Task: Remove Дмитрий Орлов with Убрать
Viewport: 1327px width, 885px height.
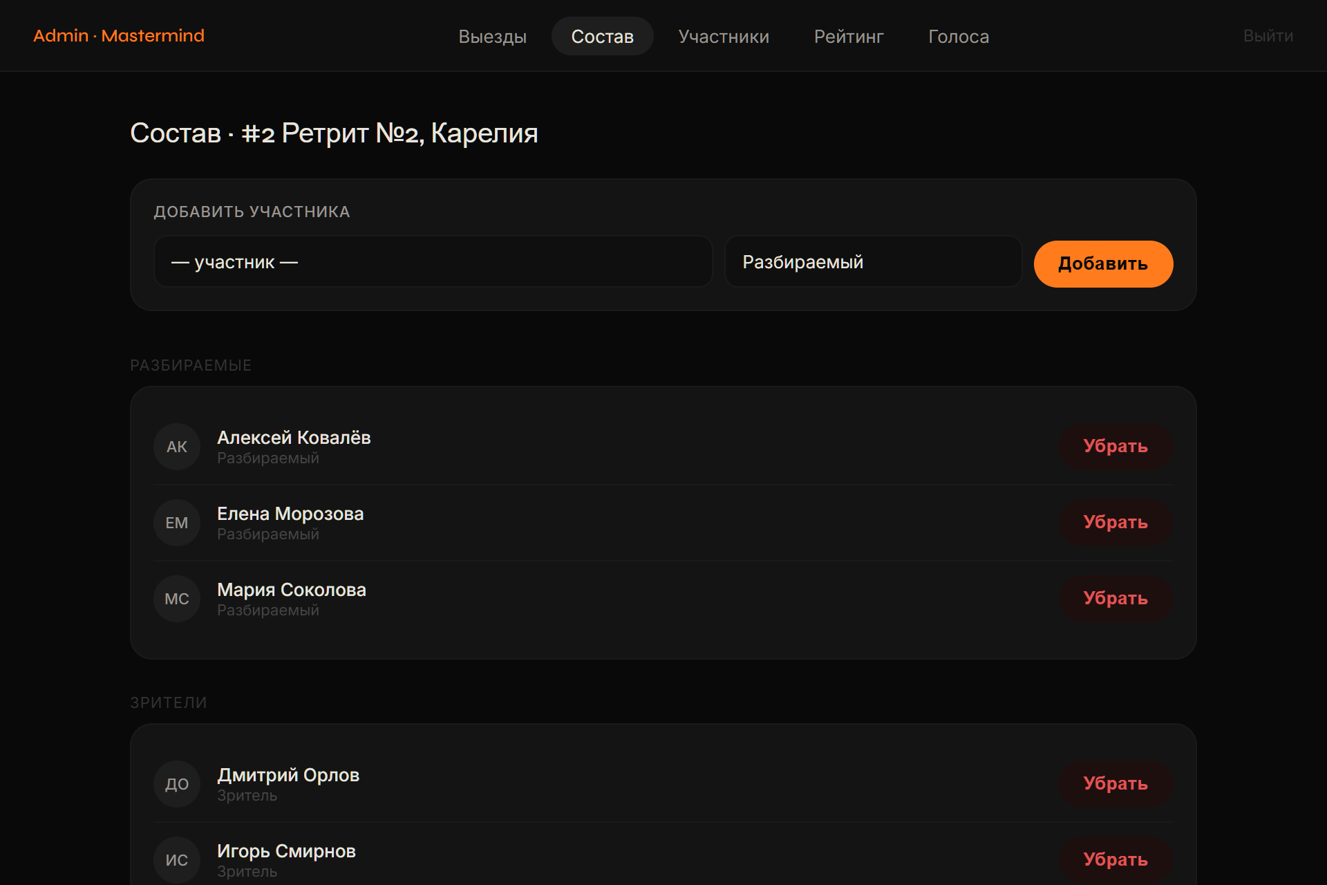Action: 1116,784
